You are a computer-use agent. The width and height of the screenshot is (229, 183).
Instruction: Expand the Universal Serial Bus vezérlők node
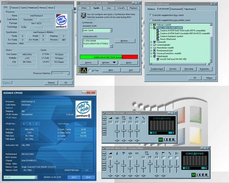151,53
